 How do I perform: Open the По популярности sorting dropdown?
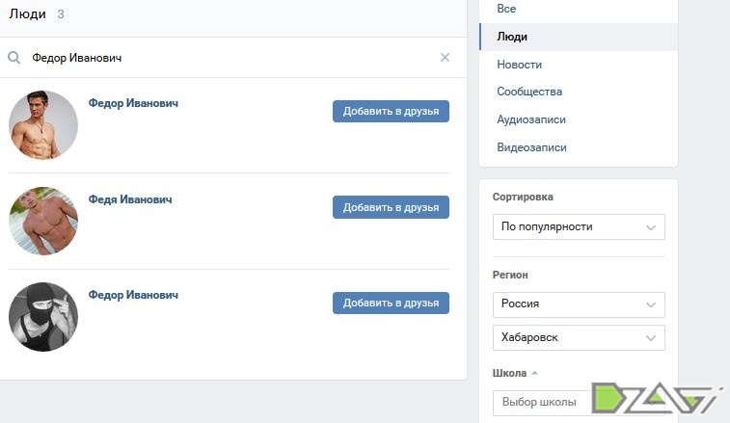coord(579,227)
